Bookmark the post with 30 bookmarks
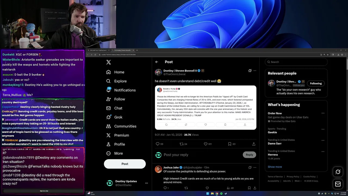The width and height of the screenshot is (348, 196). coord(230,144)
